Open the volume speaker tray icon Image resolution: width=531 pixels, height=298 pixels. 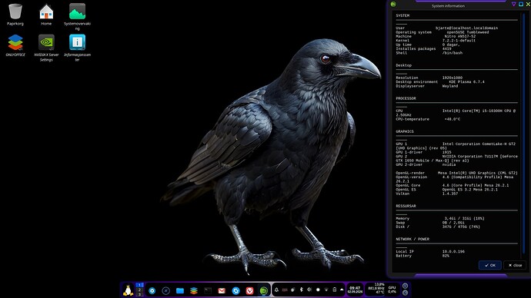coord(309,290)
